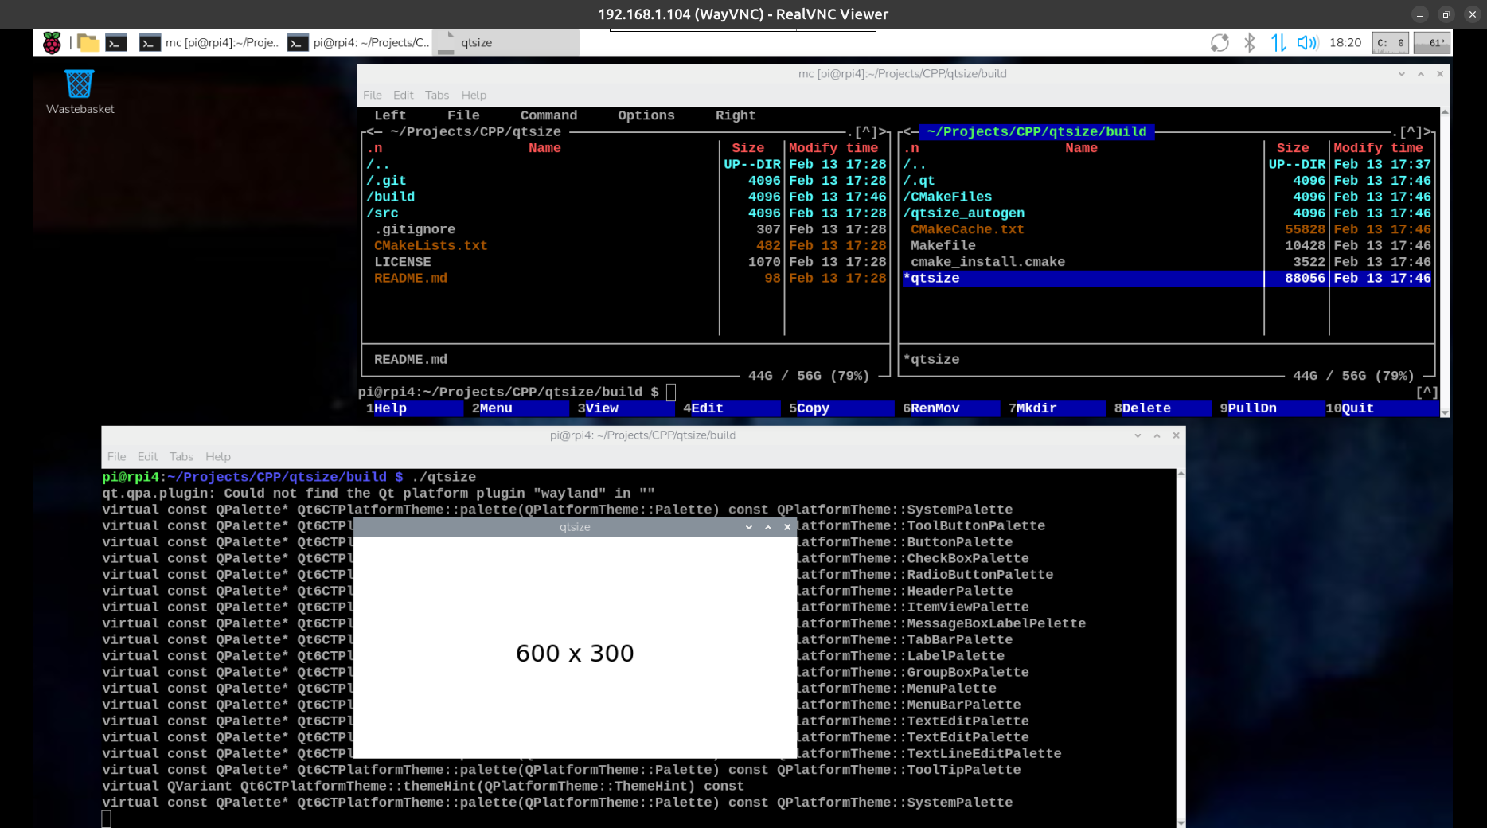Click the updater sync icon in the tray
1487x828 pixels.
pyautogui.click(x=1220, y=43)
